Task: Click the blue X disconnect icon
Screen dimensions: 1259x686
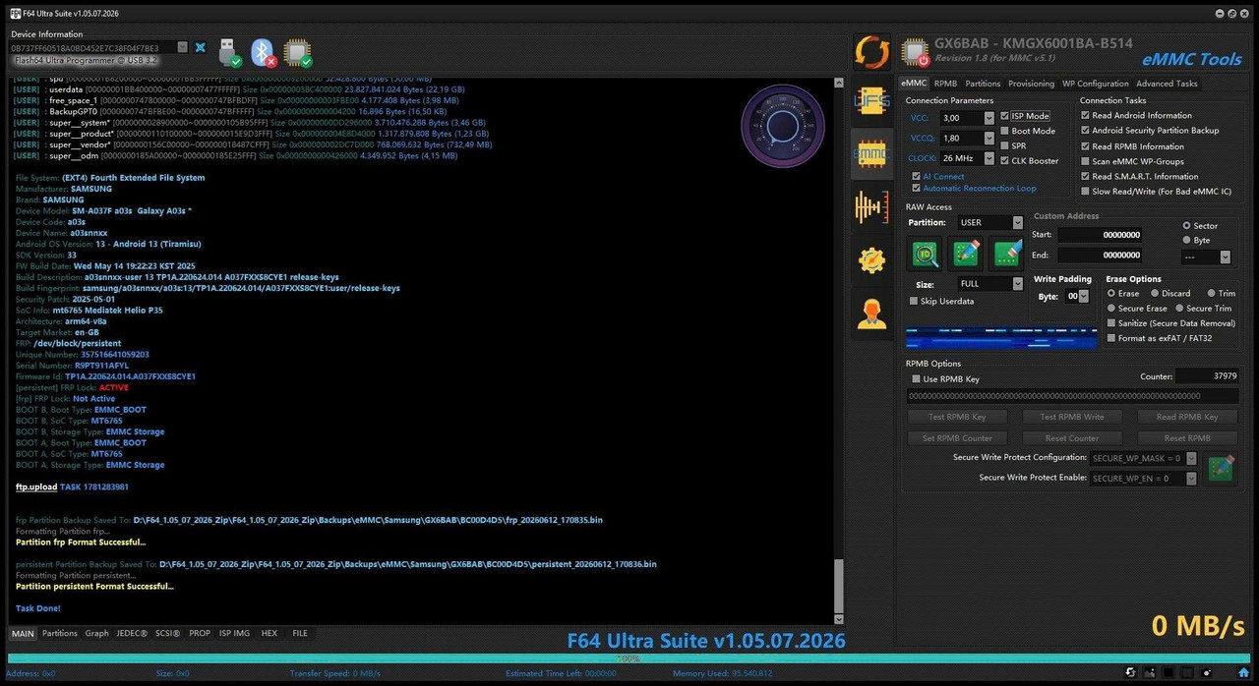Action: 201,47
